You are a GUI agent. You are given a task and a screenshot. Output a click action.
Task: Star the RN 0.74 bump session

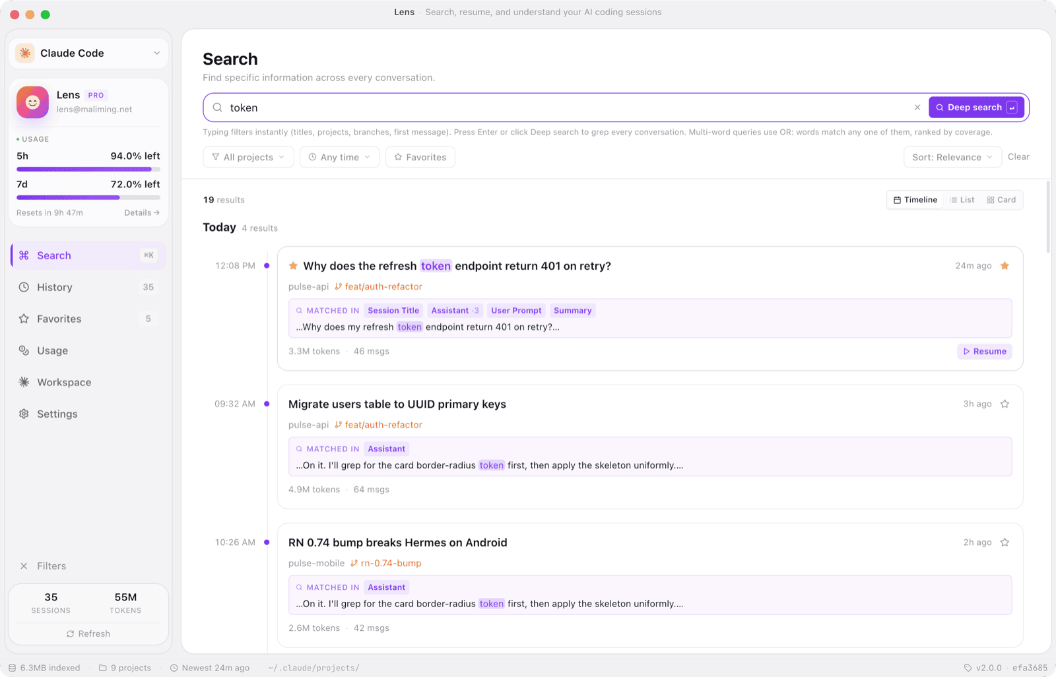point(1005,542)
